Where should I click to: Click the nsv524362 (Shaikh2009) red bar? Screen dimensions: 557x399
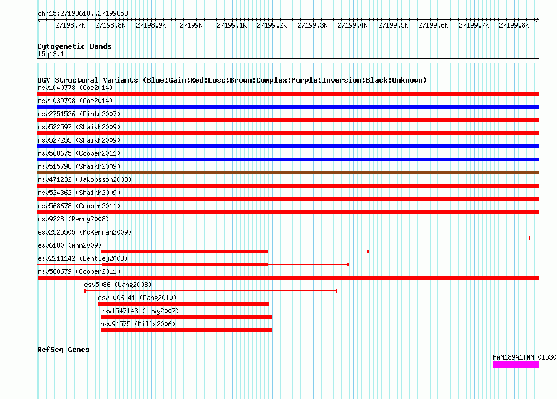pyautogui.click(x=288, y=199)
